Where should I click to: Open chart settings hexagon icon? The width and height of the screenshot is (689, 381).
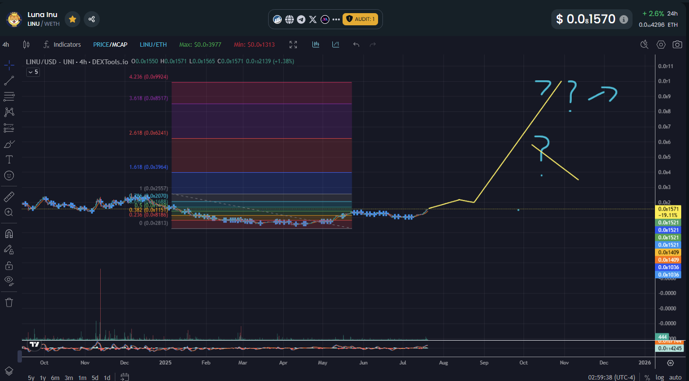click(x=661, y=44)
